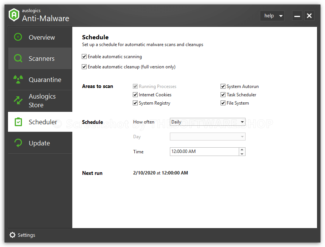Uncheck System Registry scan area
Image resolution: width=325 pixels, height=247 pixels.
point(135,103)
